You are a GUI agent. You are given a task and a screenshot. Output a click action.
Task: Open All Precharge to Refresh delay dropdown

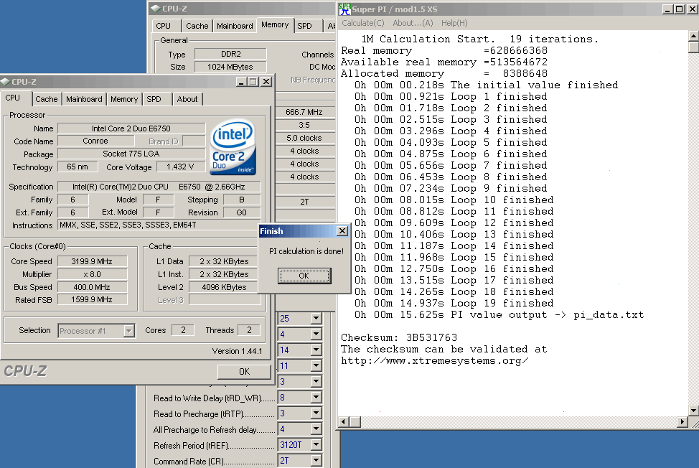click(316, 429)
